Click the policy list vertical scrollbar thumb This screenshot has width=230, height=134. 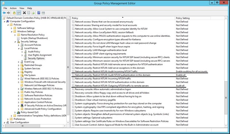pyautogui.click(x=226, y=97)
